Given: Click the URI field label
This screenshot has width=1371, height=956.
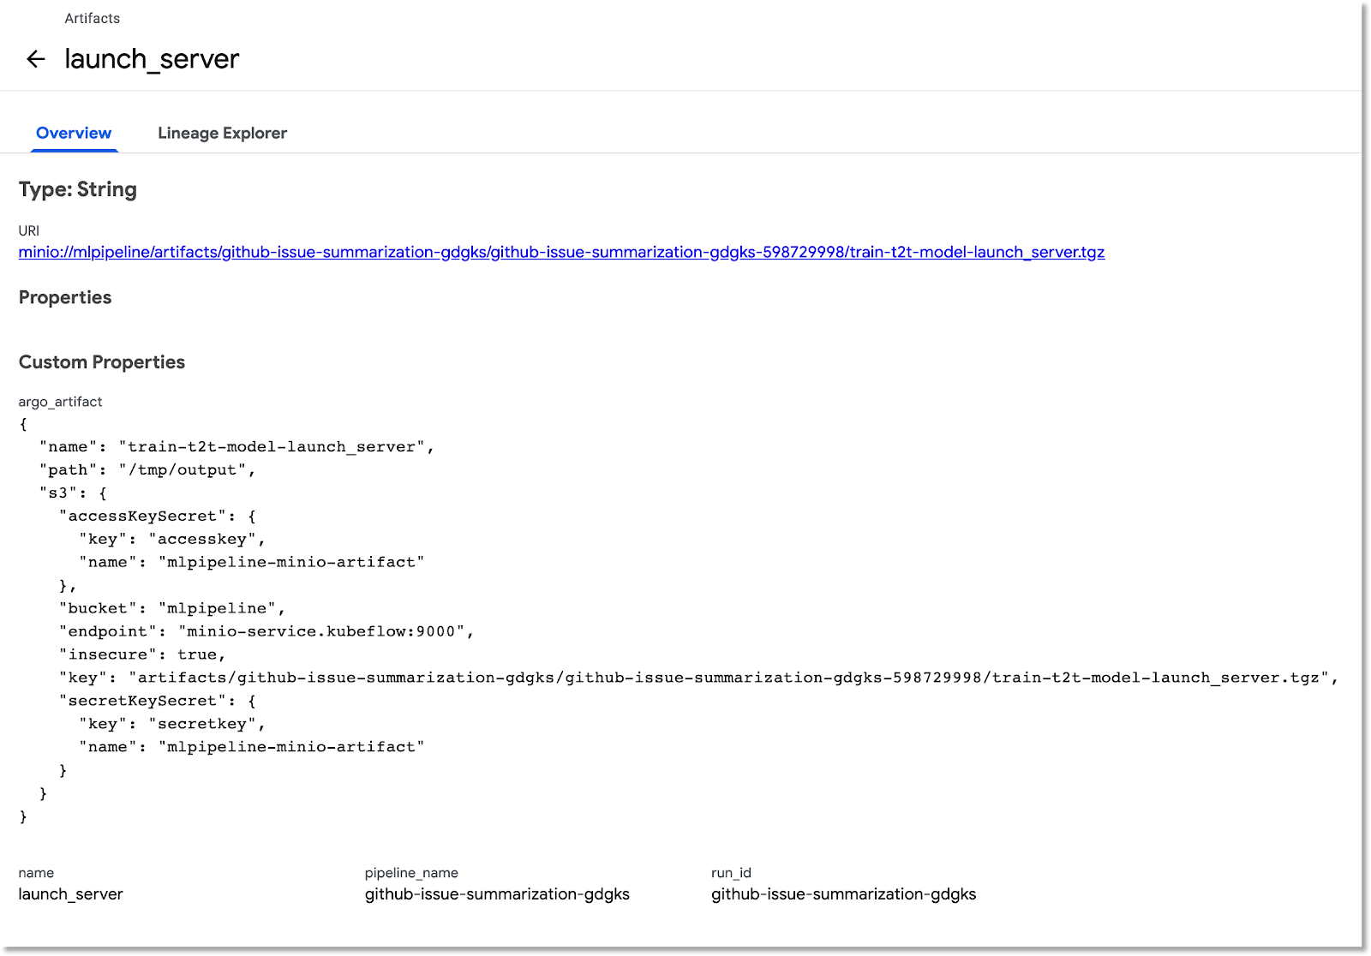Looking at the screenshot, I should coord(29,230).
